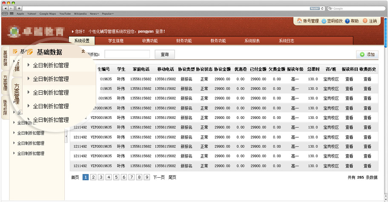This screenshot has width=389, height=202.
Task: Collapse the 基础数据 panel with chevron
Action: pyautogui.click(x=83, y=52)
